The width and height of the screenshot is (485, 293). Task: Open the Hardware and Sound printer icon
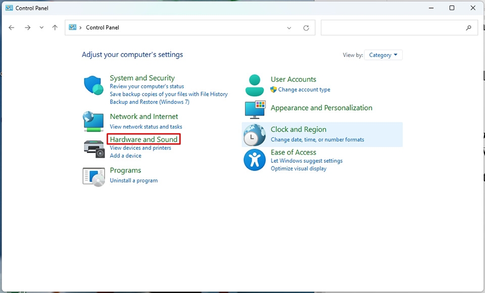[x=94, y=149]
